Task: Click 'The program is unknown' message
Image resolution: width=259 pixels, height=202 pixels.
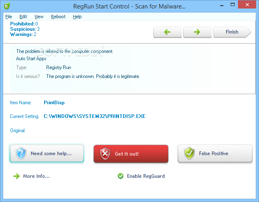Action: (x=93, y=76)
